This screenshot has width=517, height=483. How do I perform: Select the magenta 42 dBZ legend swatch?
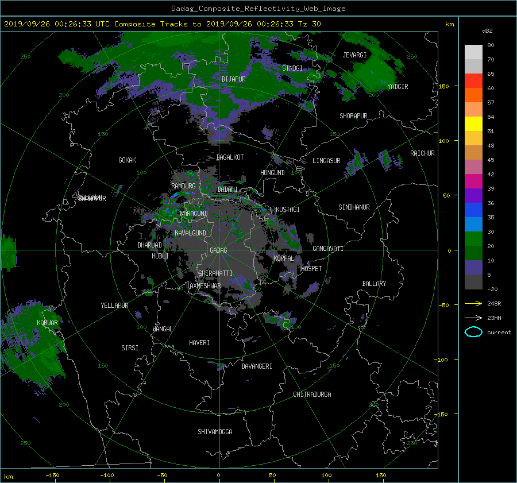tap(473, 181)
